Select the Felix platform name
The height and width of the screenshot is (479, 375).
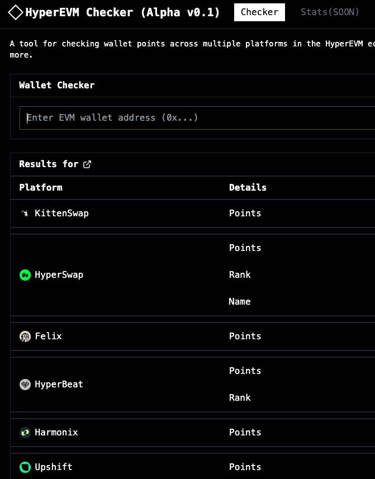[48, 336]
